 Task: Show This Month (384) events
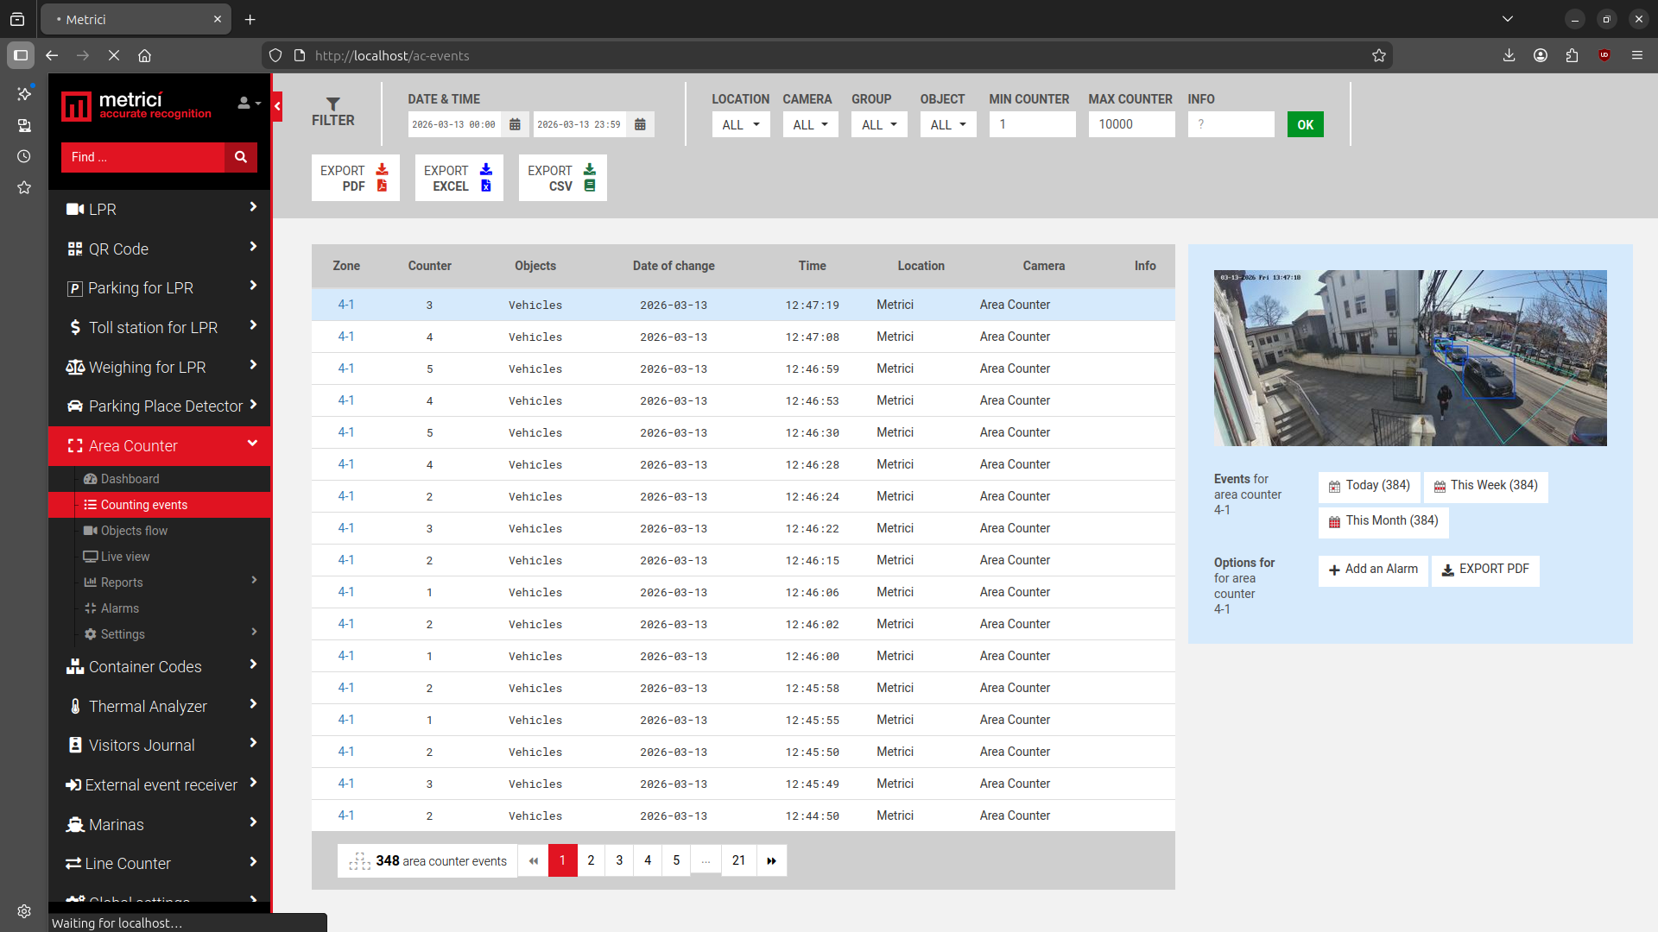(1383, 521)
